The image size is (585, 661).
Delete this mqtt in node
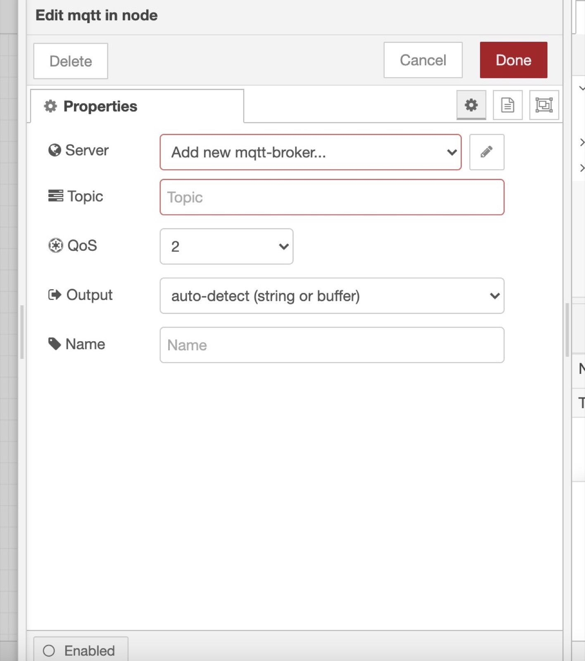point(71,61)
